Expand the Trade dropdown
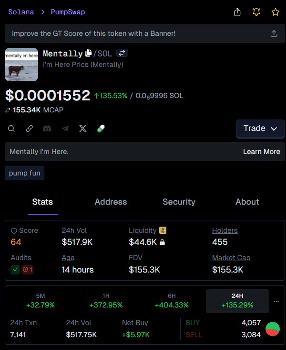The width and height of the screenshot is (286, 350). 260,129
